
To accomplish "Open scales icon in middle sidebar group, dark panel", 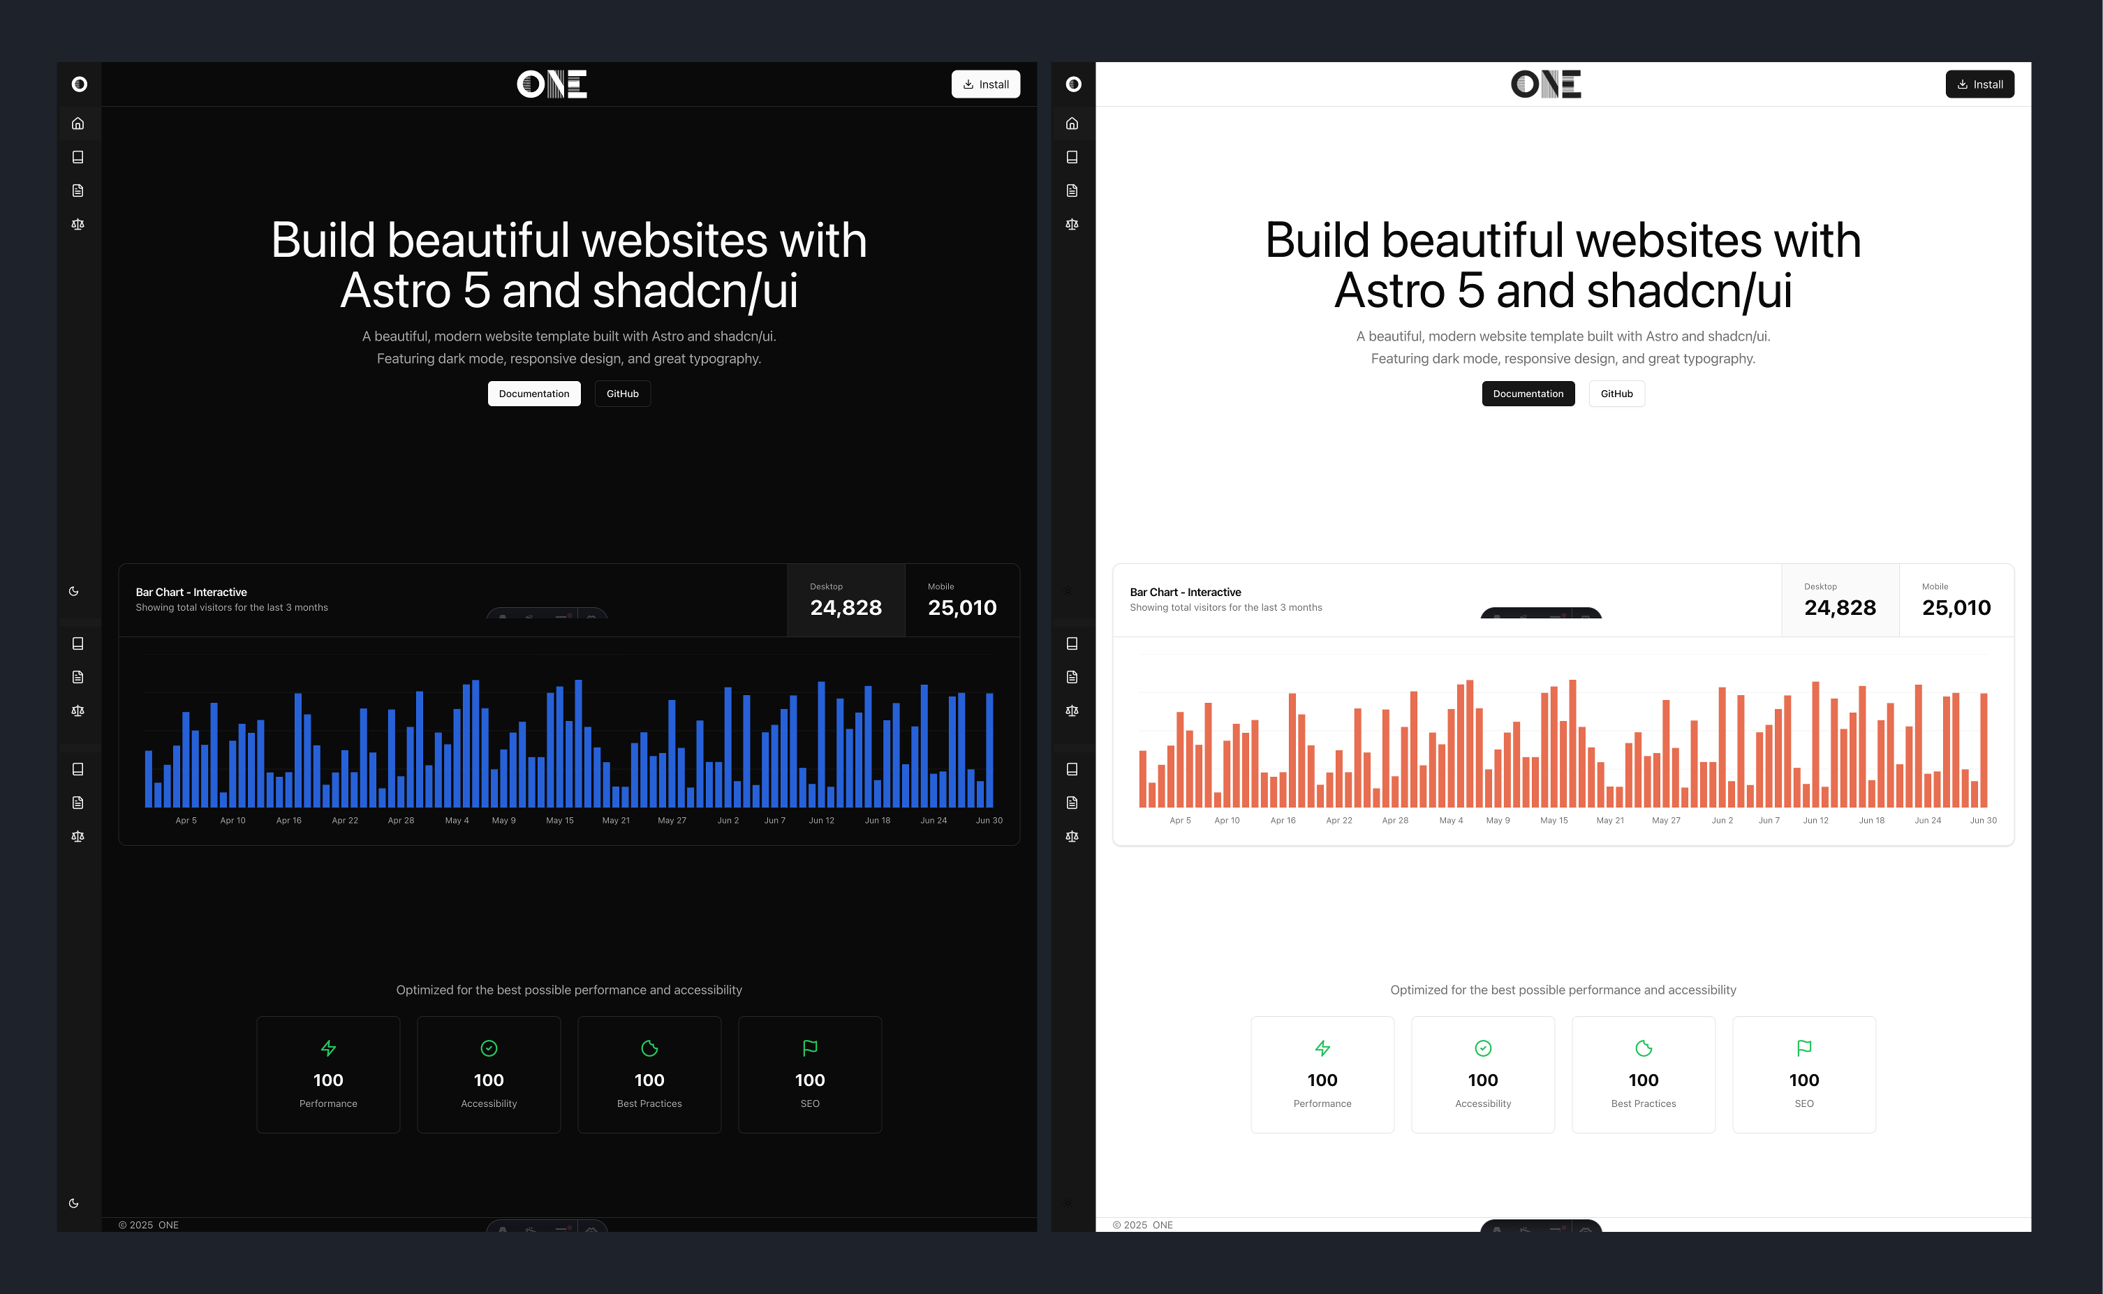I will point(78,711).
